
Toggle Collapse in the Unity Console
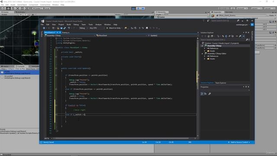pyautogui.click(x=10, y=68)
